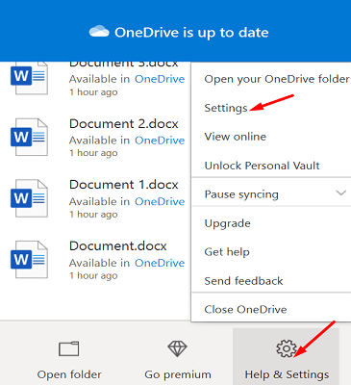
Task: Follow OneDrive link under Document.docx
Action: [160, 263]
